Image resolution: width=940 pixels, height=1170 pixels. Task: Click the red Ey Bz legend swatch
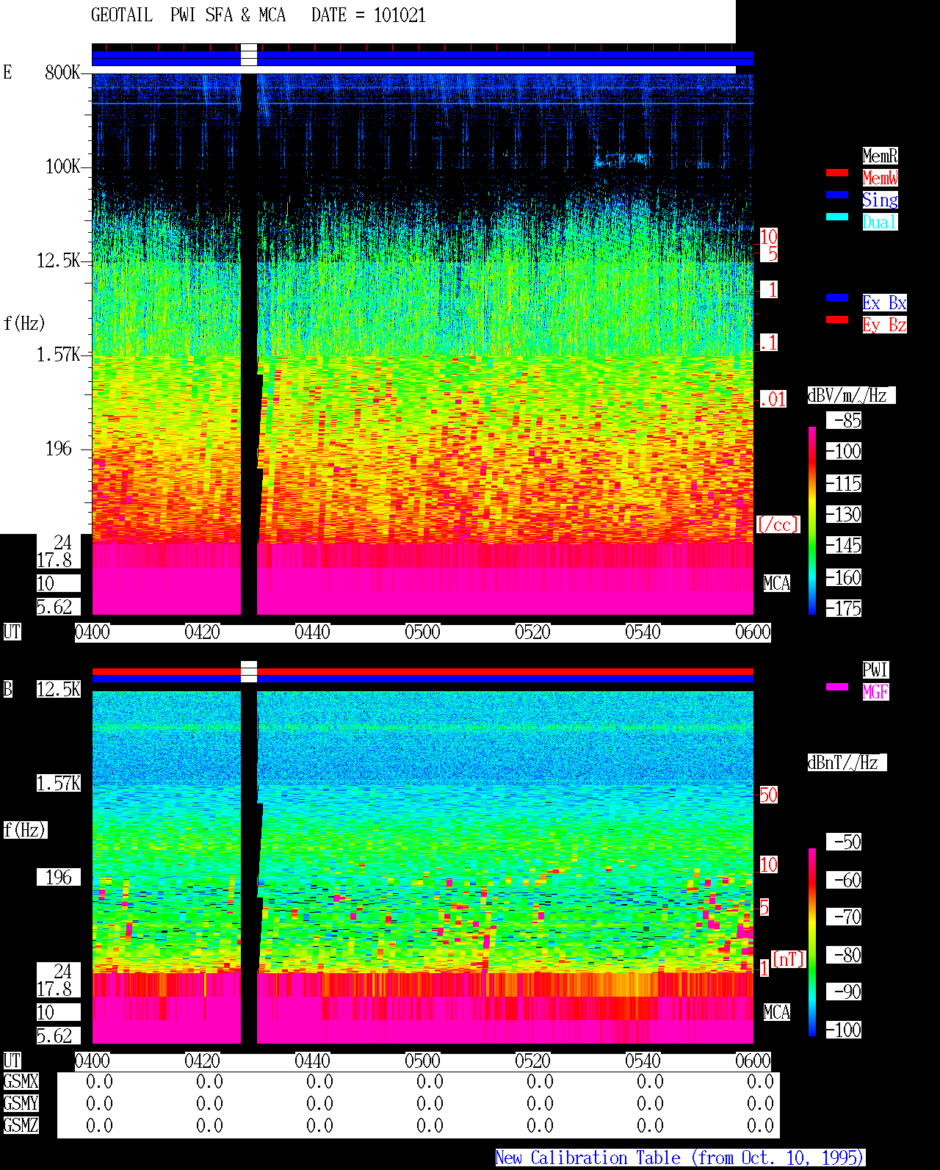[x=837, y=319]
